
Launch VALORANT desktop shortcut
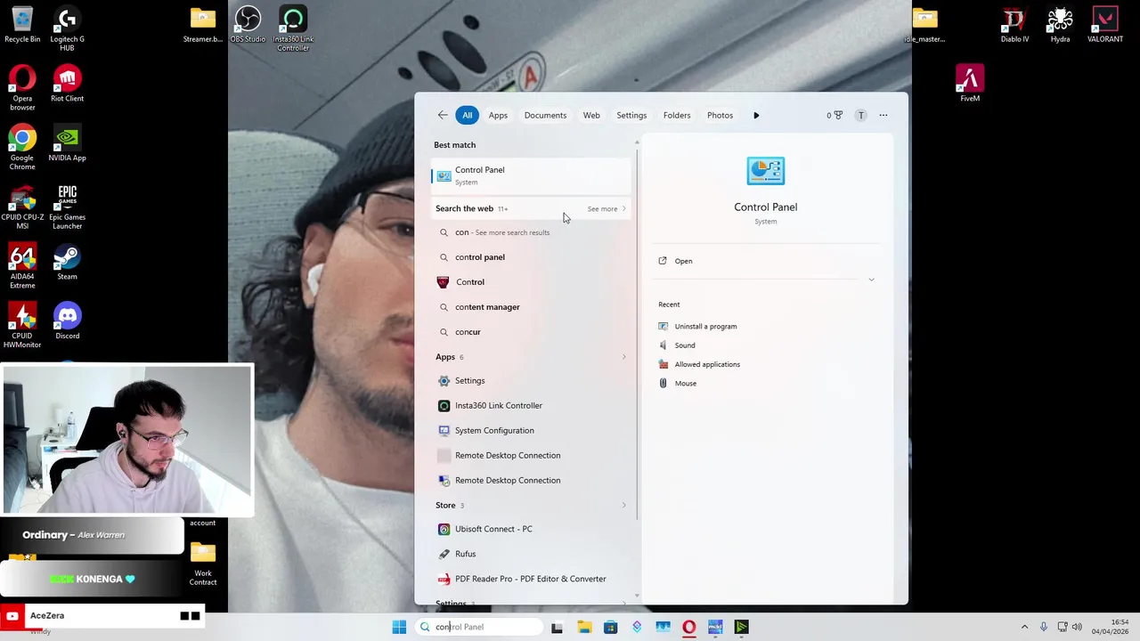(x=1105, y=25)
